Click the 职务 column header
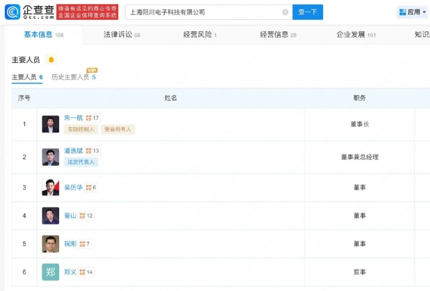This screenshot has height=291, width=430. pyautogui.click(x=360, y=98)
